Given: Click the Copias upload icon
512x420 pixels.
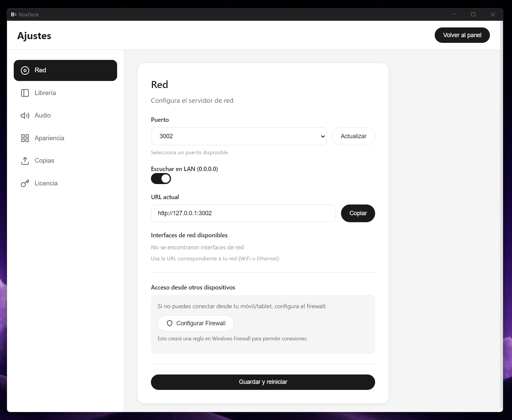Looking at the screenshot, I should (x=25, y=161).
